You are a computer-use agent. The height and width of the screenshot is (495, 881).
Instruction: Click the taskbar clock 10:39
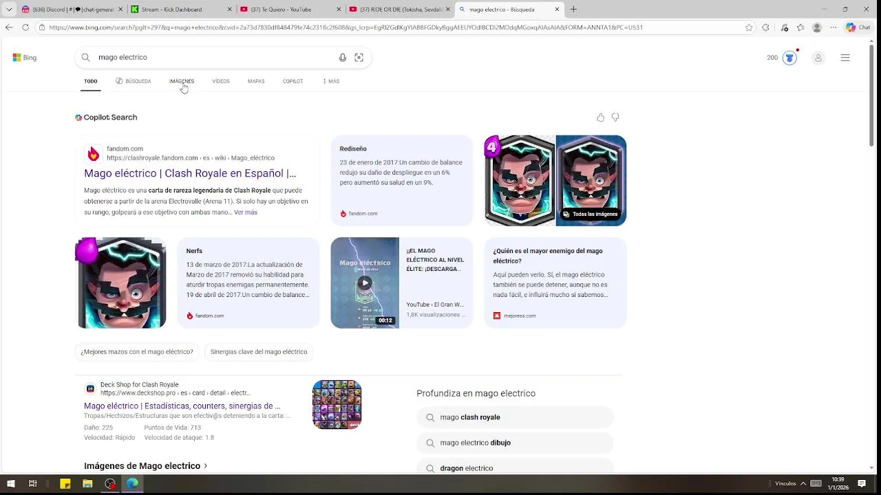(x=838, y=483)
